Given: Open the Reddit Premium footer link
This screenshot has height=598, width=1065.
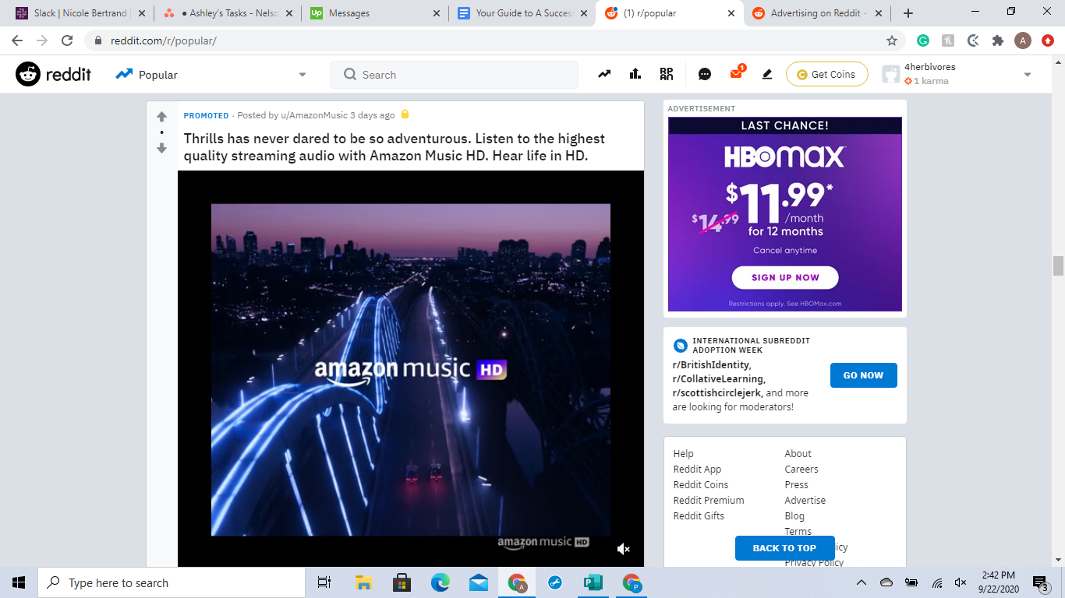Looking at the screenshot, I should [709, 501].
